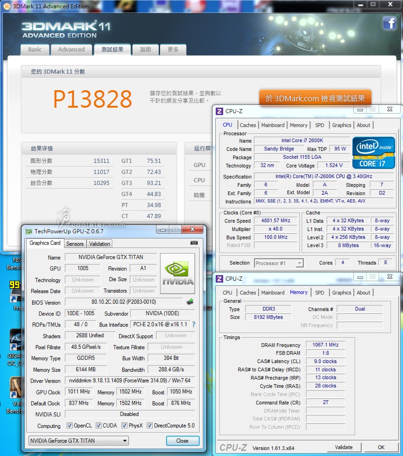Open SPD tab in upper CPU-Z window
Viewport: 403px width, 456px height.
[320, 125]
